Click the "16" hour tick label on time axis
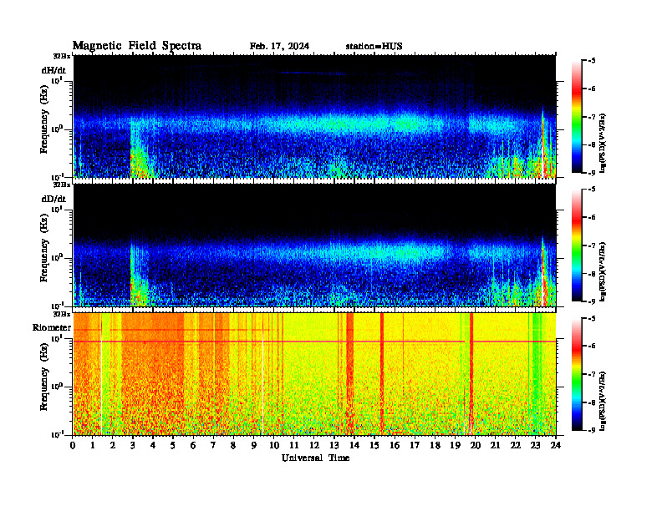Image resolution: width=662 pixels, height=511 pixels. pyautogui.click(x=395, y=445)
